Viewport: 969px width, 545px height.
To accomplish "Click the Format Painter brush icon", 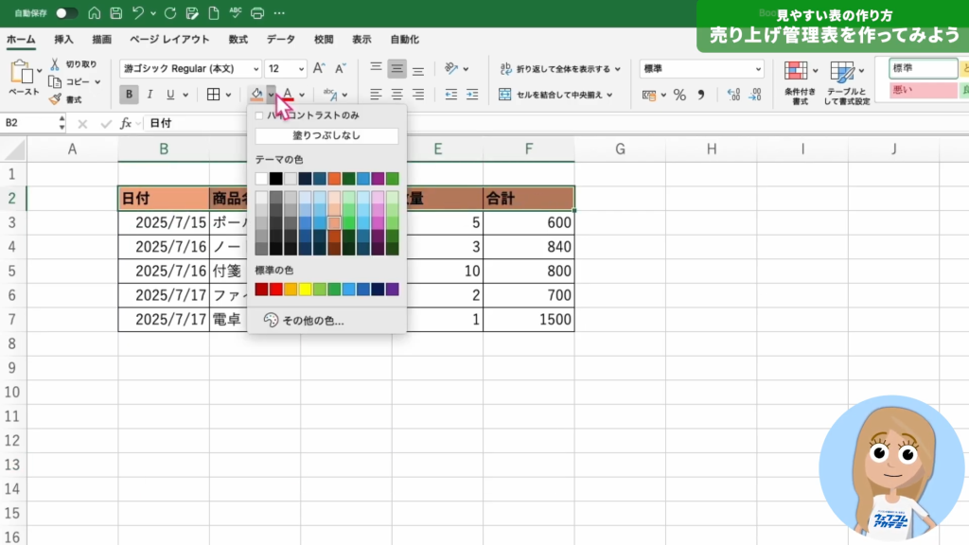I will (56, 99).
